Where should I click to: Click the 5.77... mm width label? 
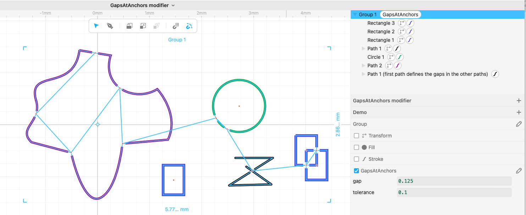click(x=177, y=209)
